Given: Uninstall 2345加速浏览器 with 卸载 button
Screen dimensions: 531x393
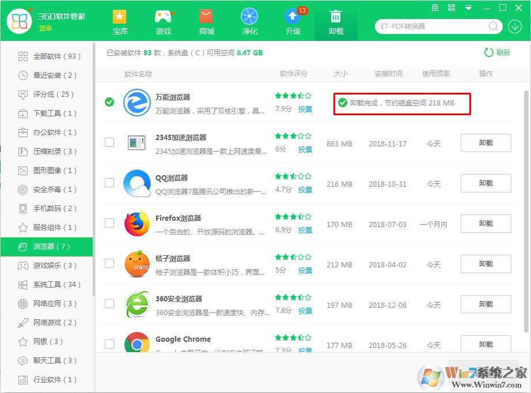Looking at the screenshot, I should pyautogui.click(x=486, y=143).
